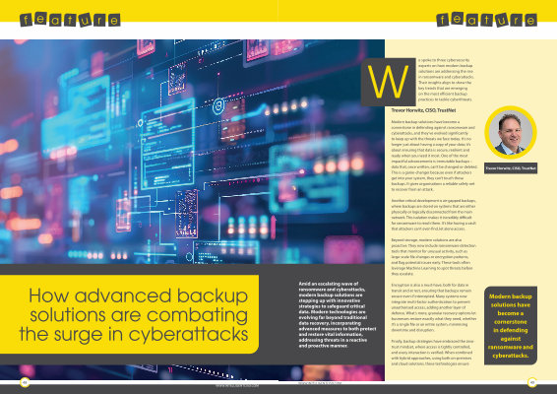This screenshot has width=557, height=394.
Task: Click Trevor Horwitz's portrait photo
Action: click(511, 133)
